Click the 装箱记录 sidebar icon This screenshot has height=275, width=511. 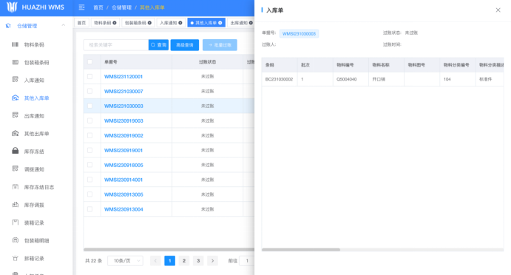point(16,223)
